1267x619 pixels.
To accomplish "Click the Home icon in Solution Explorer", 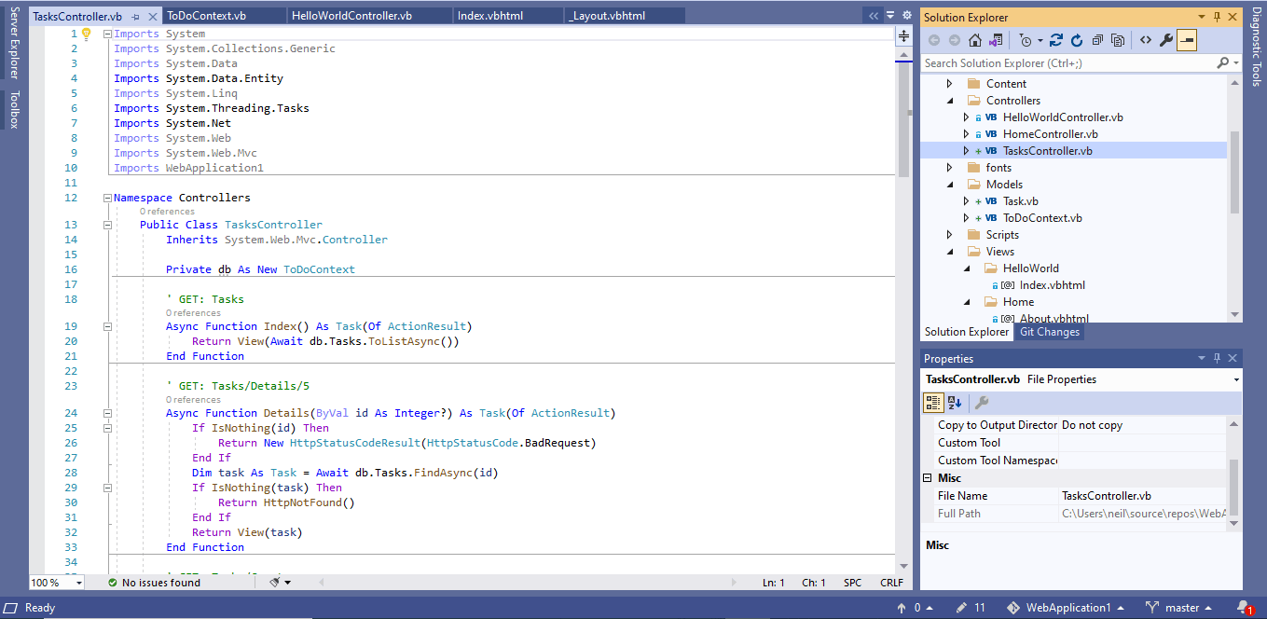I will [975, 39].
